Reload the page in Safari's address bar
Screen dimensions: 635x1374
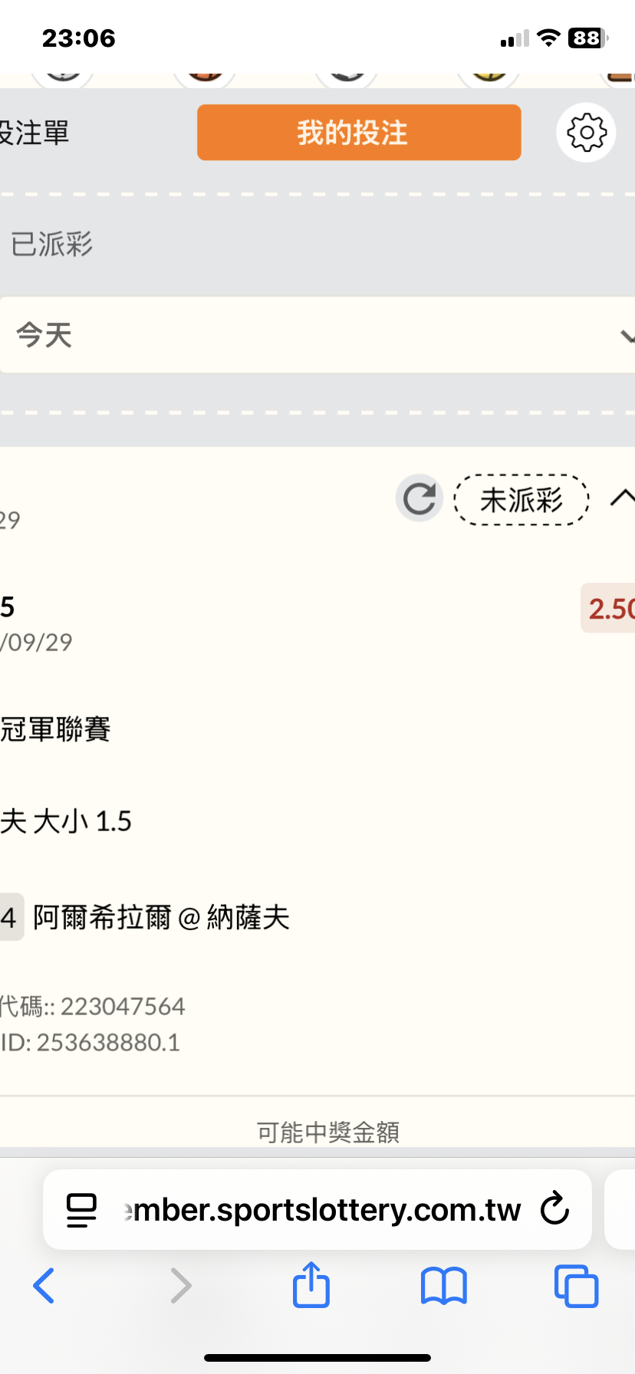(554, 1209)
